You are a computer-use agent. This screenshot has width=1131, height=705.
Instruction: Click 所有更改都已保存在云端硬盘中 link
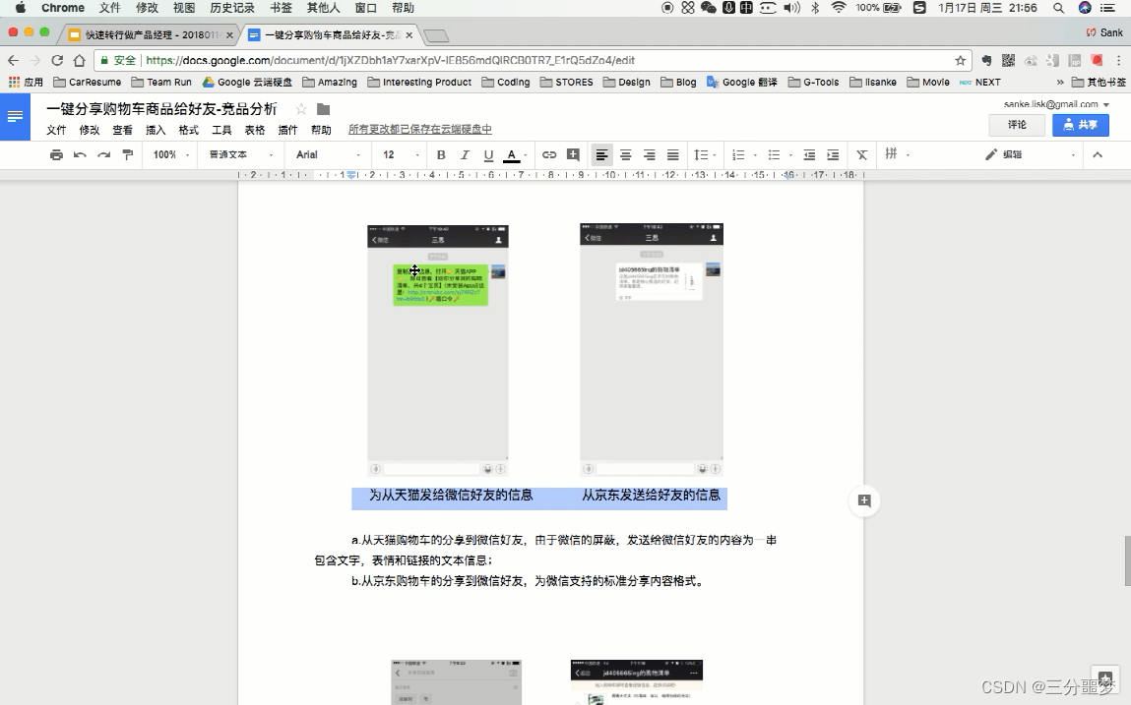point(419,130)
